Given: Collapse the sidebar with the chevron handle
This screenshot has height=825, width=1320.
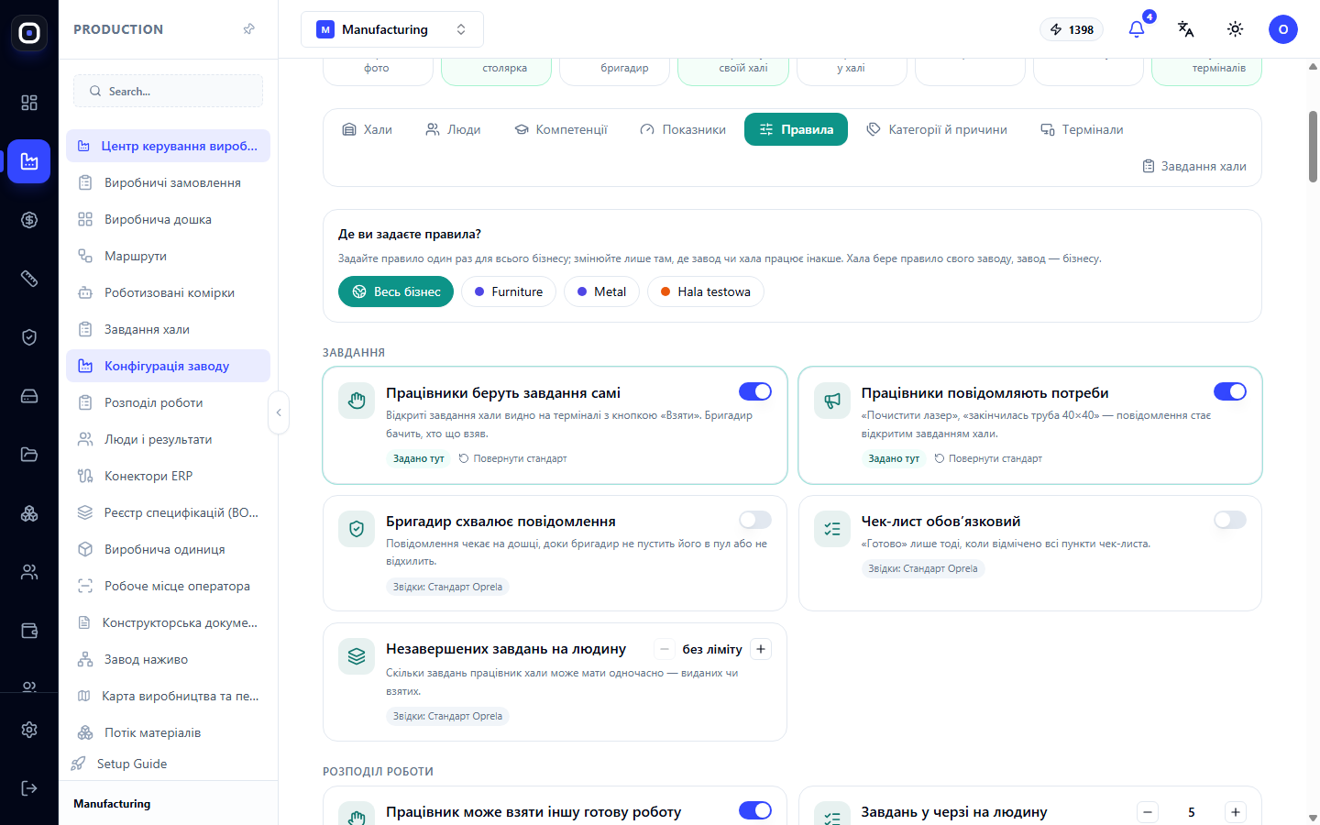Looking at the screenshot, I should coord(279,412).
